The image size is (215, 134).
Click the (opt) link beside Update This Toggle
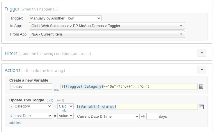(x=50, y=100)
